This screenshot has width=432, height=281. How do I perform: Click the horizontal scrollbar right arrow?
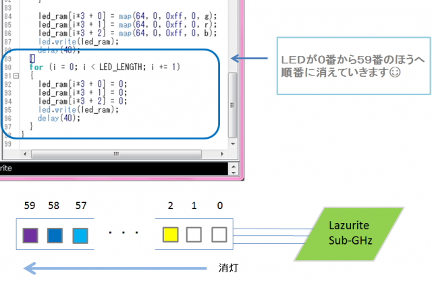click(222, 154)
